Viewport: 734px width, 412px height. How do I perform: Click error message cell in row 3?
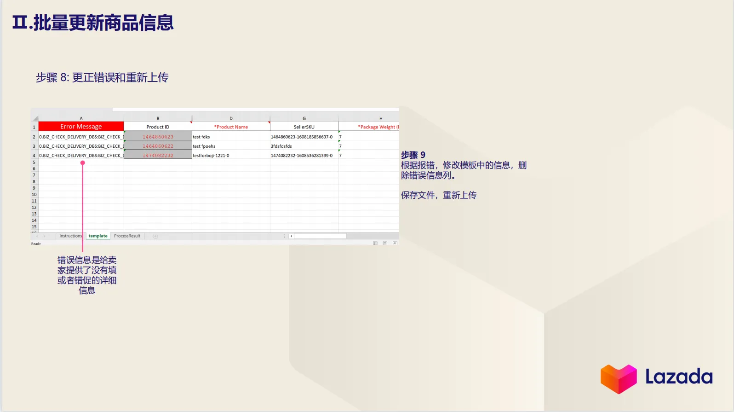81,145
